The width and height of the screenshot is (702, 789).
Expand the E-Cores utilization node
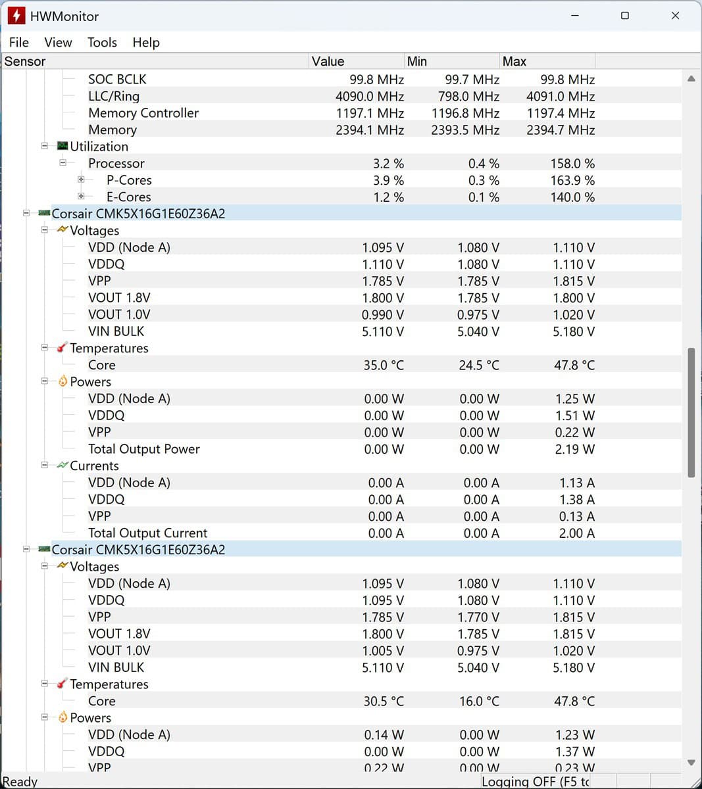click(x=81, y=197)
